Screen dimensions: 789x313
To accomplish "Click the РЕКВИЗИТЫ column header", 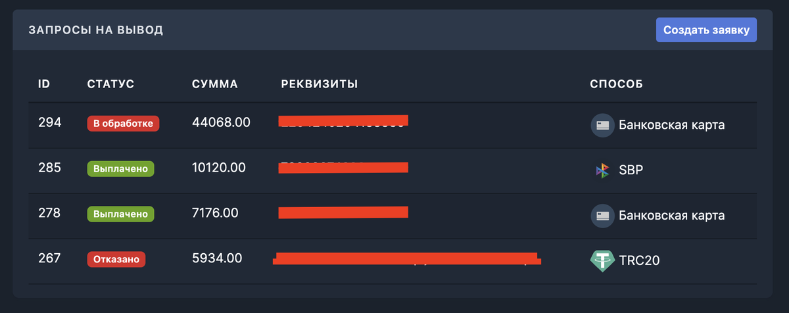I will pyautogui.click(x=320, y=84).
